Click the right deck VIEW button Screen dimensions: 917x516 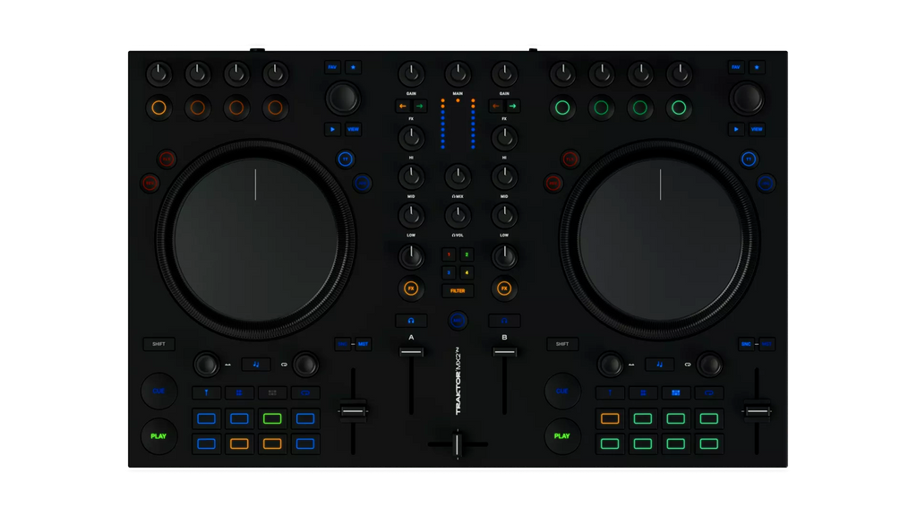[x=757, y=129]
